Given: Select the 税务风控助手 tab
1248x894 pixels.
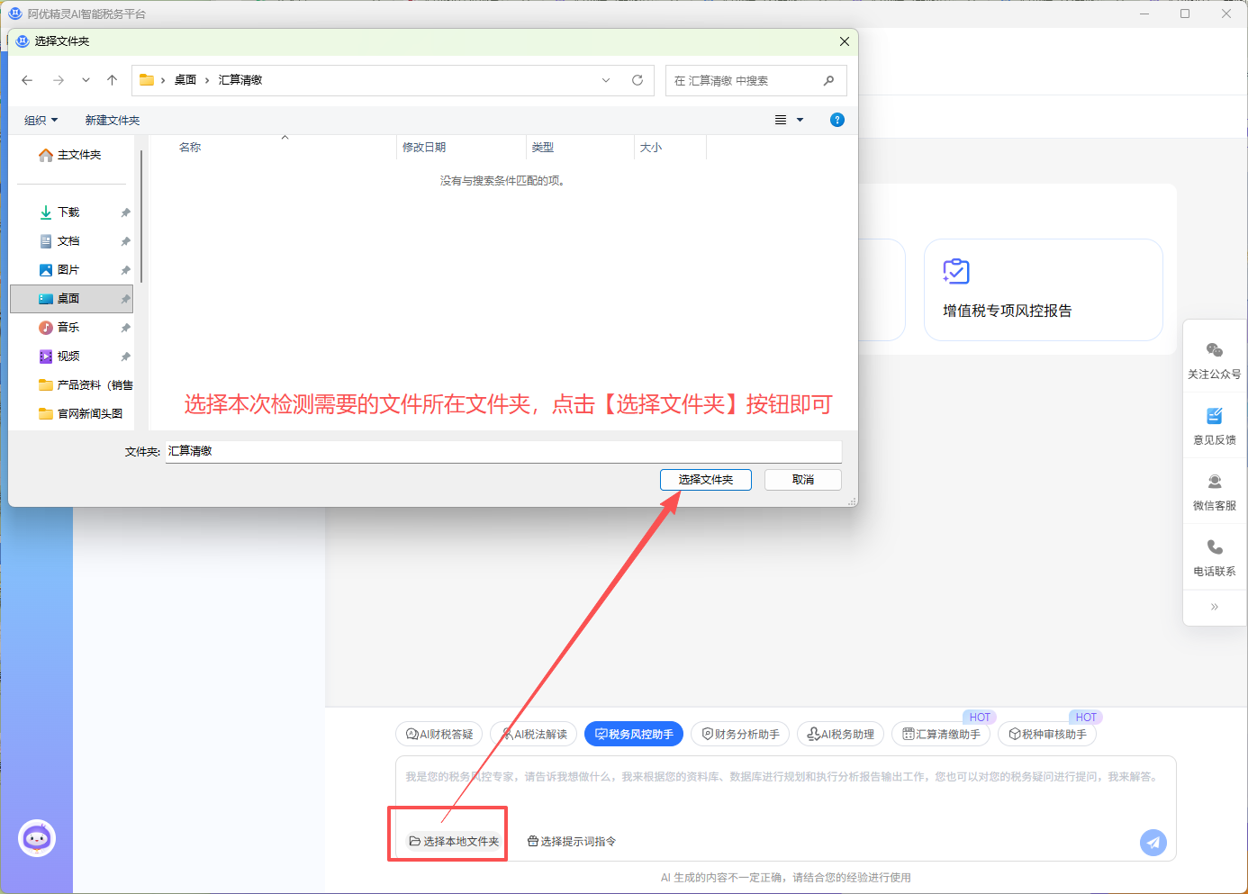Looking at the screenshot, I should point(634,735).
